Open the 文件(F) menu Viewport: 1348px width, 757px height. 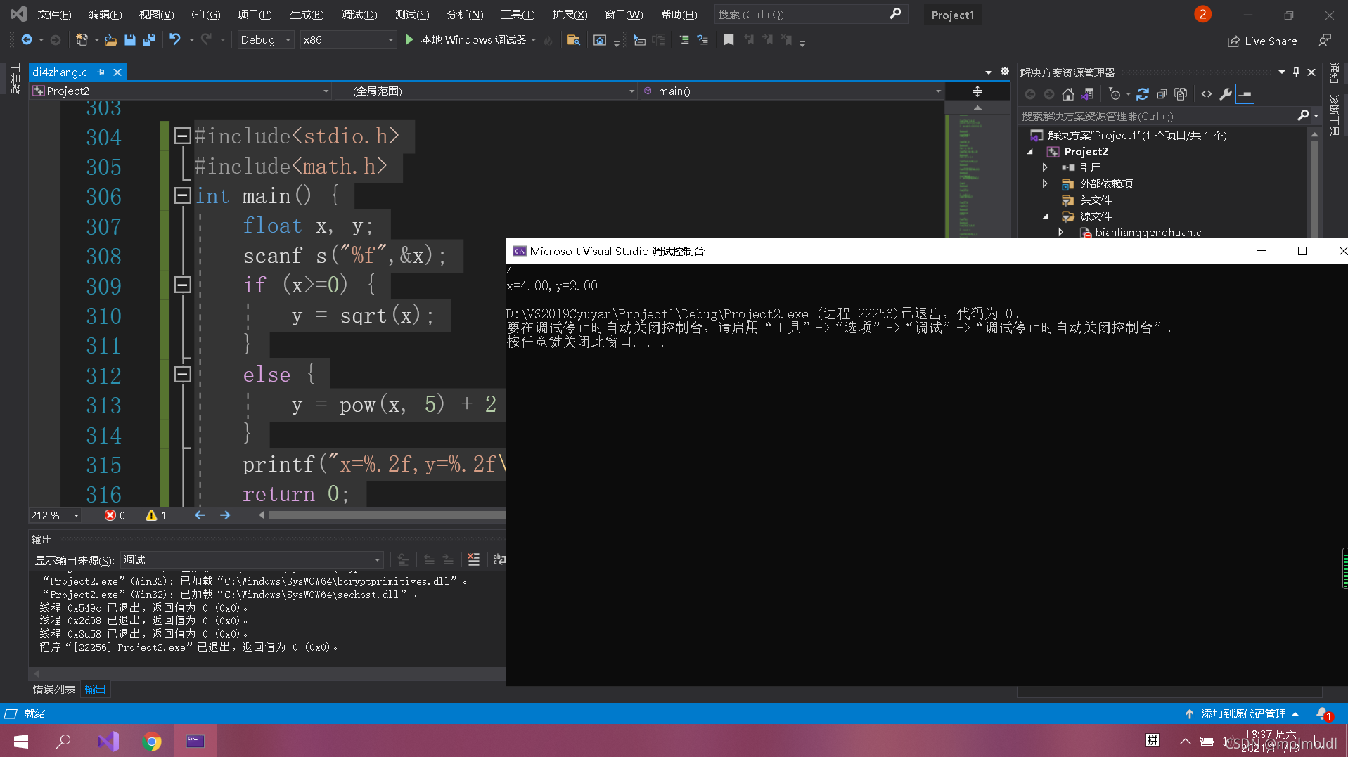54,15
